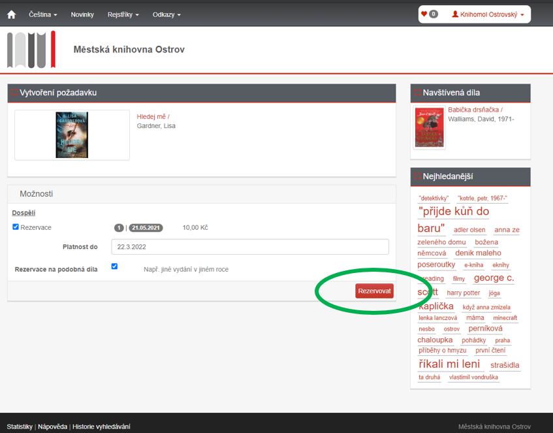
Task: Uncheck Rezervace na podobná díla checkbox
Action: click(114, 266)
